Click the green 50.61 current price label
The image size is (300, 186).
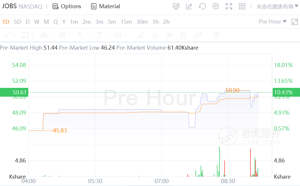tap(14, 93)
